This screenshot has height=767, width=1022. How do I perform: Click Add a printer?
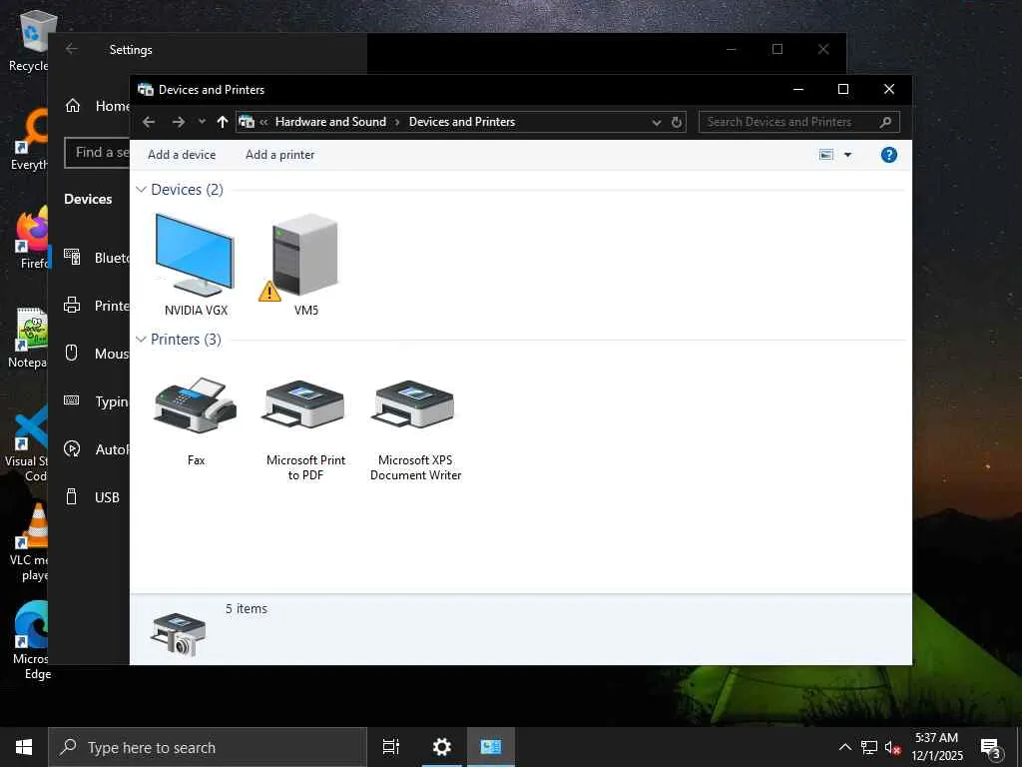280,155
